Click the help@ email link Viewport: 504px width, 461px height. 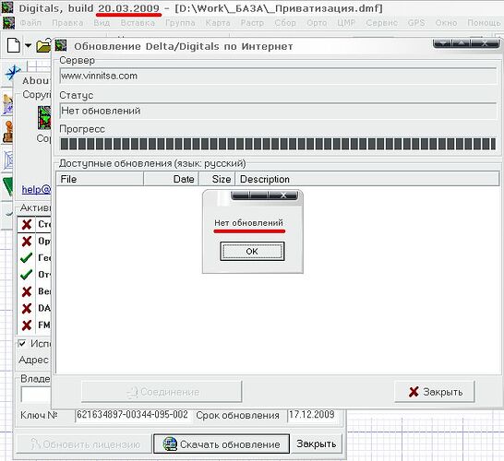pos(36,189)
